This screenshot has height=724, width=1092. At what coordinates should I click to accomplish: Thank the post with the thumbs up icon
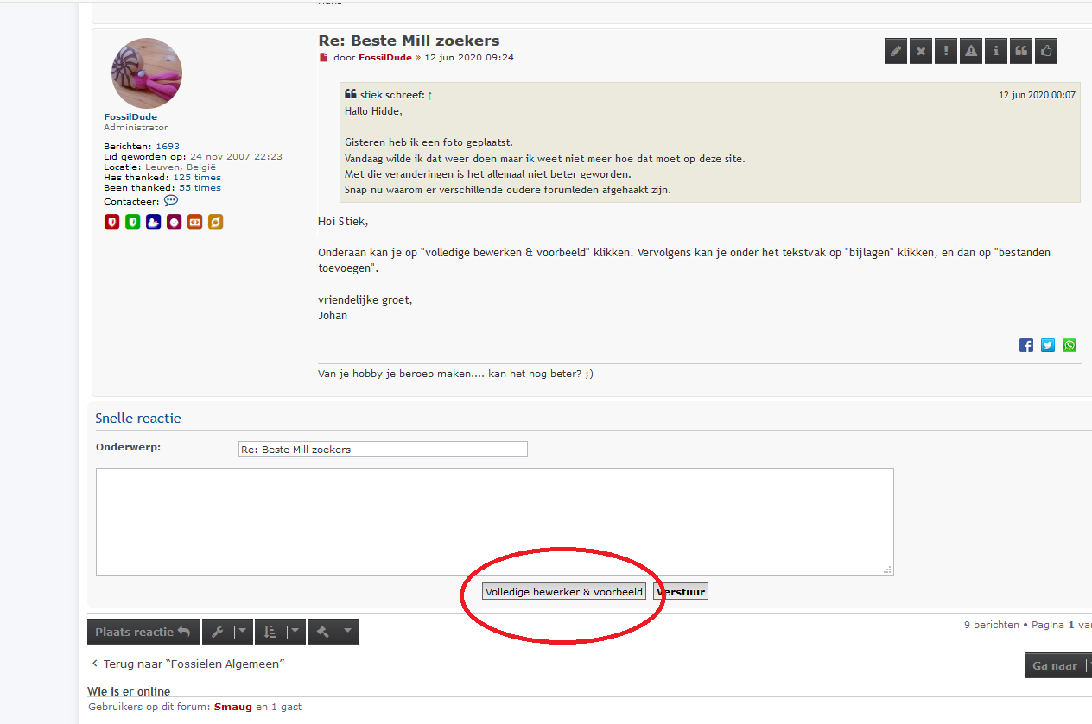click(x=1046, y=52)
